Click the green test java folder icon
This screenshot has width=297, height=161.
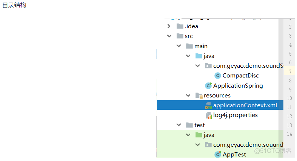(x=199, y=135)
